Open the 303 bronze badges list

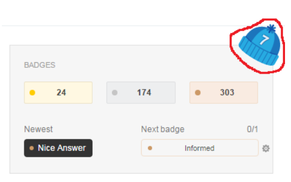click(224, 92)
